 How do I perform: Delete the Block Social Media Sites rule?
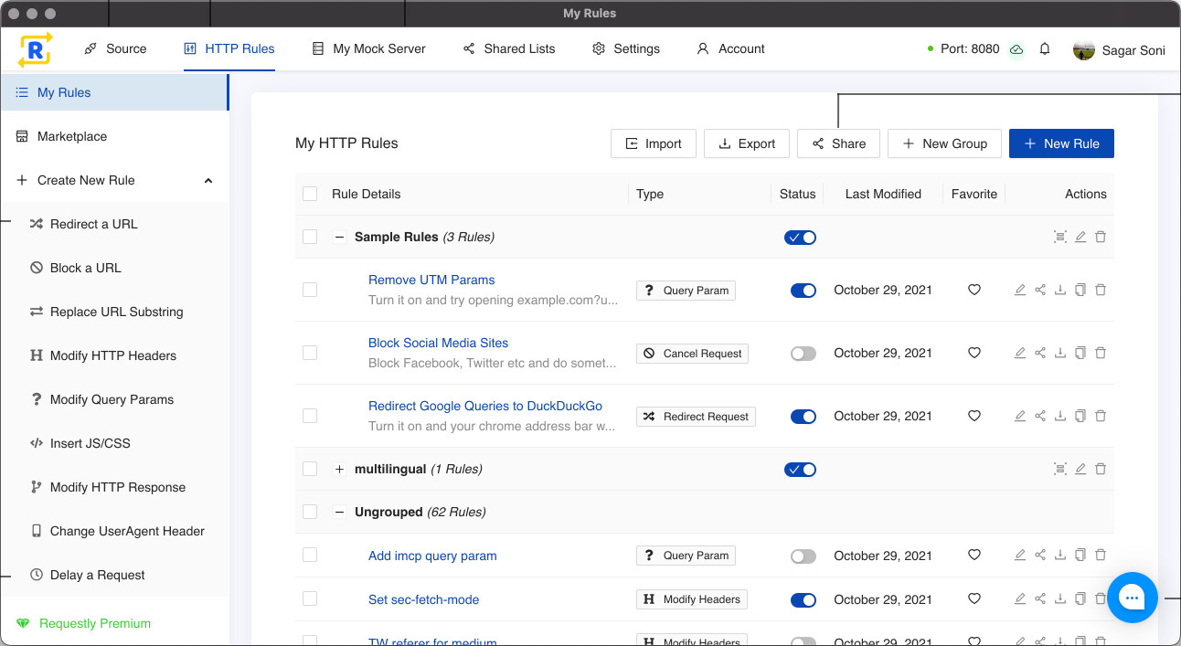pyautogui.click(x=1101, y=353)
